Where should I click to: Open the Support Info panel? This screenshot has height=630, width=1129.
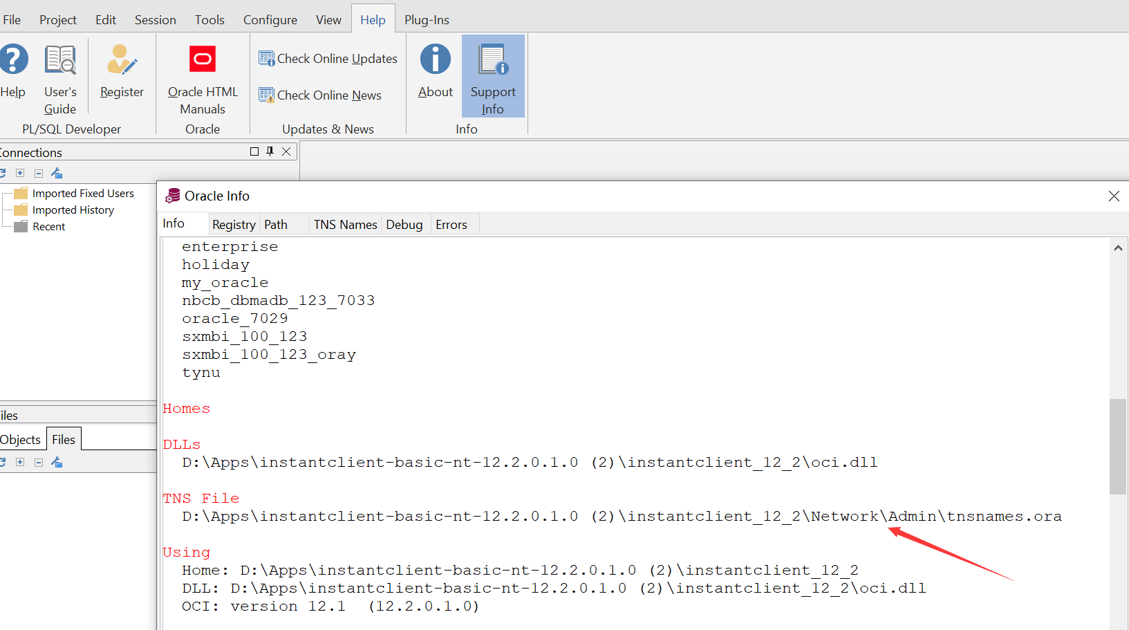pyautogui.click(x=492, y=76)
